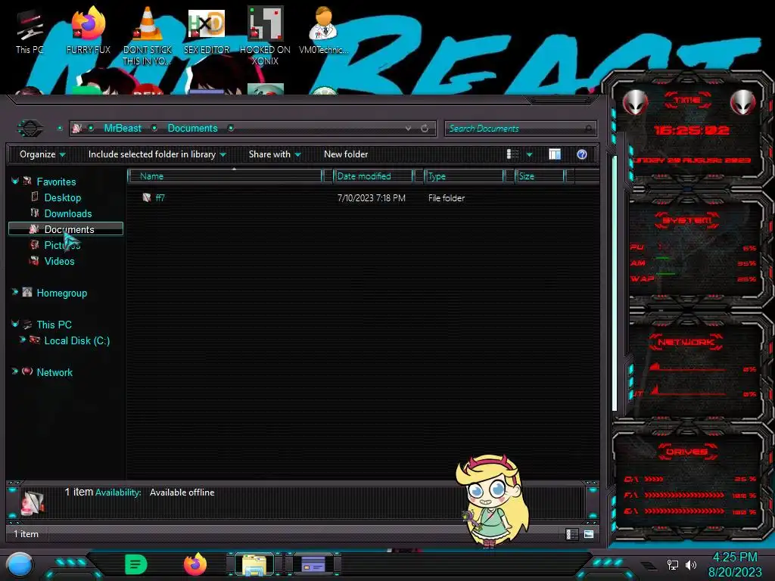
Task: Switch to details view from the status bar
Action: [571, 534]
